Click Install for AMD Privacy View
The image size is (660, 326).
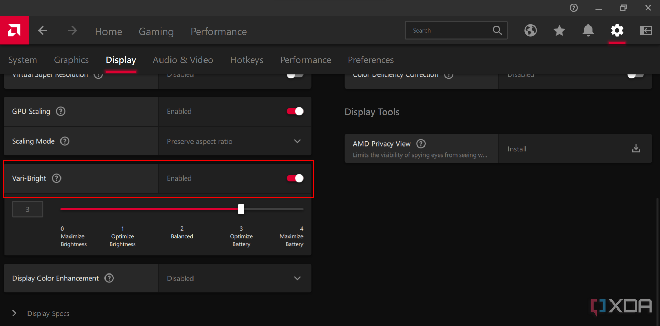pos(517,149)
